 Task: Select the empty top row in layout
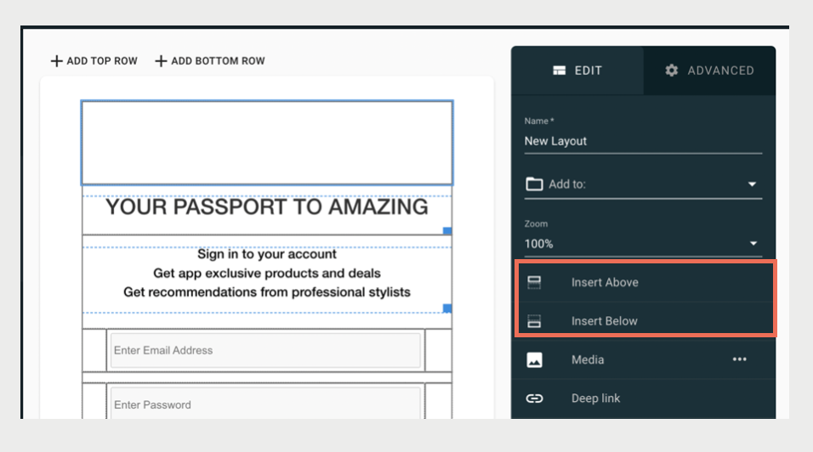point(267,143)
